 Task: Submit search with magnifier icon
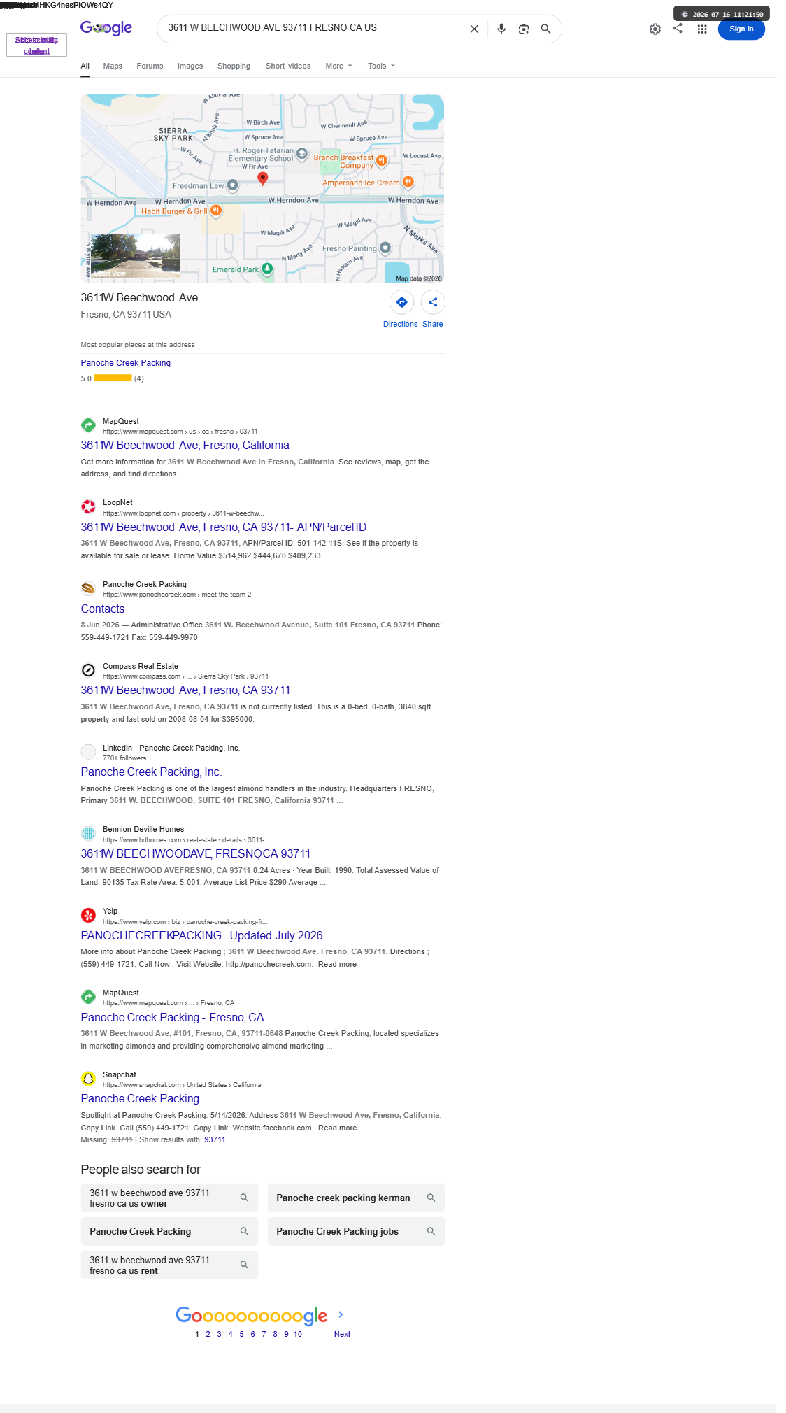pos(545,29)
